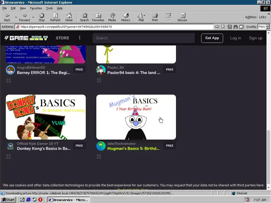Open Donkey Kong's Basics game title
Image resolution: width=271 pixels, height=203 pixels.
pyautogui.click(x=44, y=149)
